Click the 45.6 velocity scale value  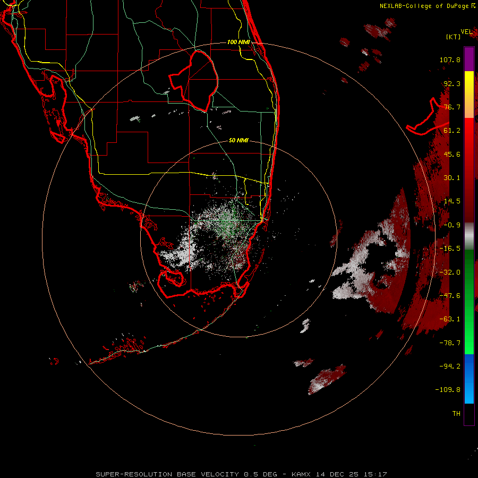pyautogui.click(x=452, y=154)
